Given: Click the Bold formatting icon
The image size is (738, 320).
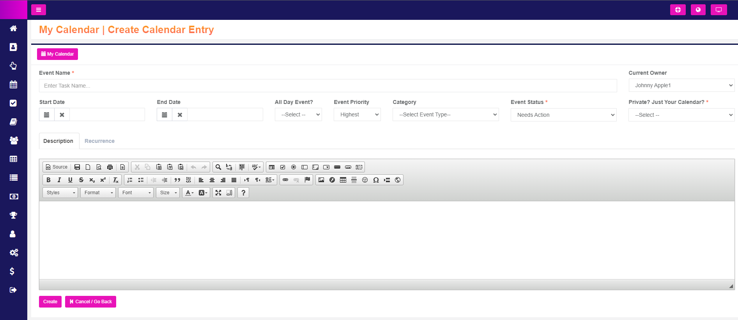Looking at the screenshot, I should 48,180.
